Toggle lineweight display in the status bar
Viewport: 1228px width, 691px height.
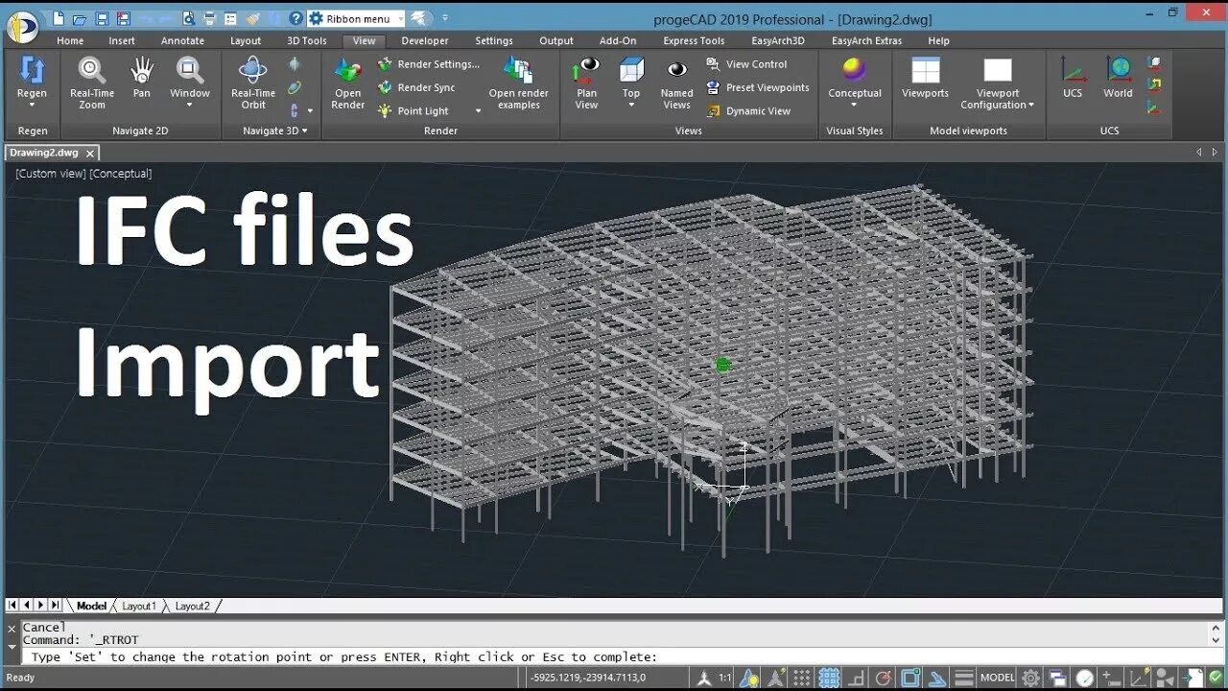[x=964, y=678]
